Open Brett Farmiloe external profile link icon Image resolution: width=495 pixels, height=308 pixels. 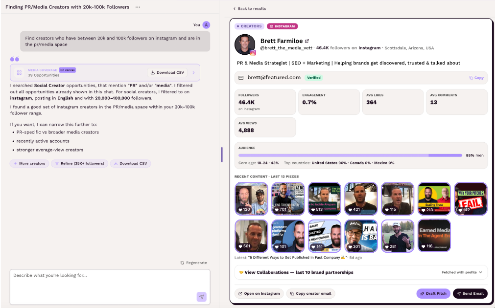click(307, 41)
